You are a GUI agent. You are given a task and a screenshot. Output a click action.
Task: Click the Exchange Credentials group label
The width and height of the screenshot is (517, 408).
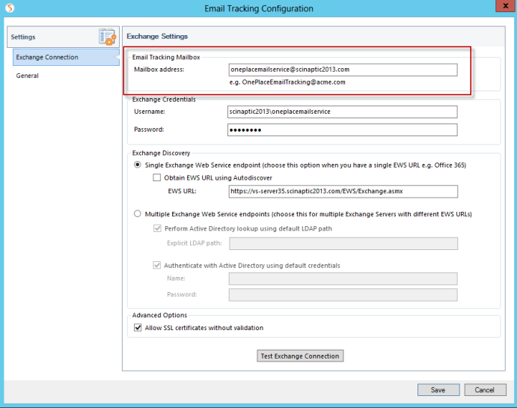pos(164,100)
